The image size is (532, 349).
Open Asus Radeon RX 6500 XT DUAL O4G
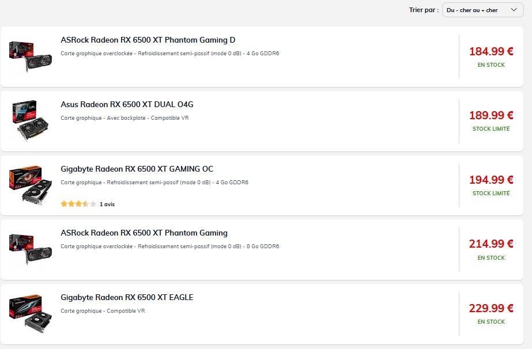(127, 105)
